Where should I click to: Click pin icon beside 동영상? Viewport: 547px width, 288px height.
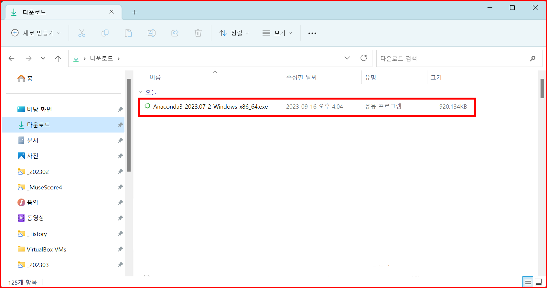[120, 218]
